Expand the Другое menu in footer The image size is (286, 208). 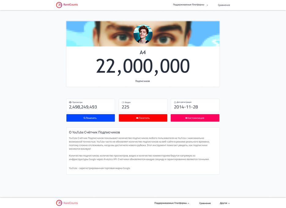pos(225,203)
